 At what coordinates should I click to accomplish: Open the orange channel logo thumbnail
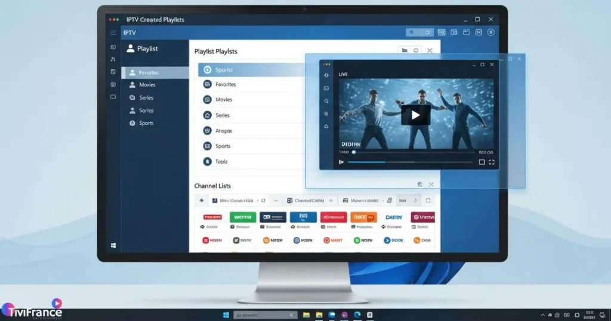363,217
